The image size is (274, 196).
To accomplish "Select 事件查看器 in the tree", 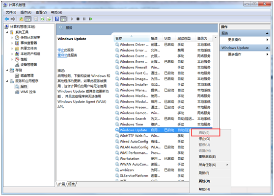I will (28, 43).
